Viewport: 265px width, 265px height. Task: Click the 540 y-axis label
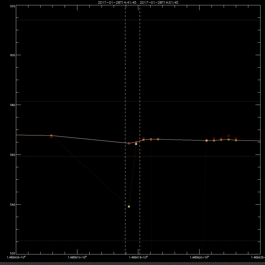tap(13, 205)
